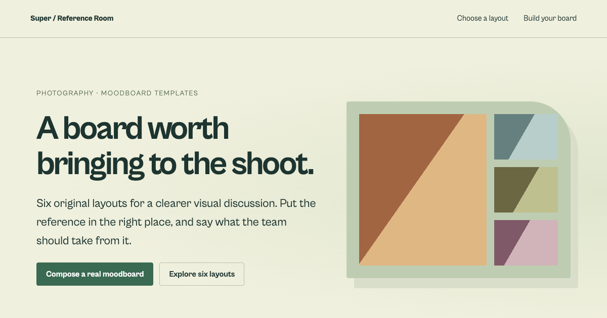Screen dimensions: 607x318
Task: Click the "PHOTOGRAPHY · MOODBOARD TEMPLATES" label
Action: (117, 93)
